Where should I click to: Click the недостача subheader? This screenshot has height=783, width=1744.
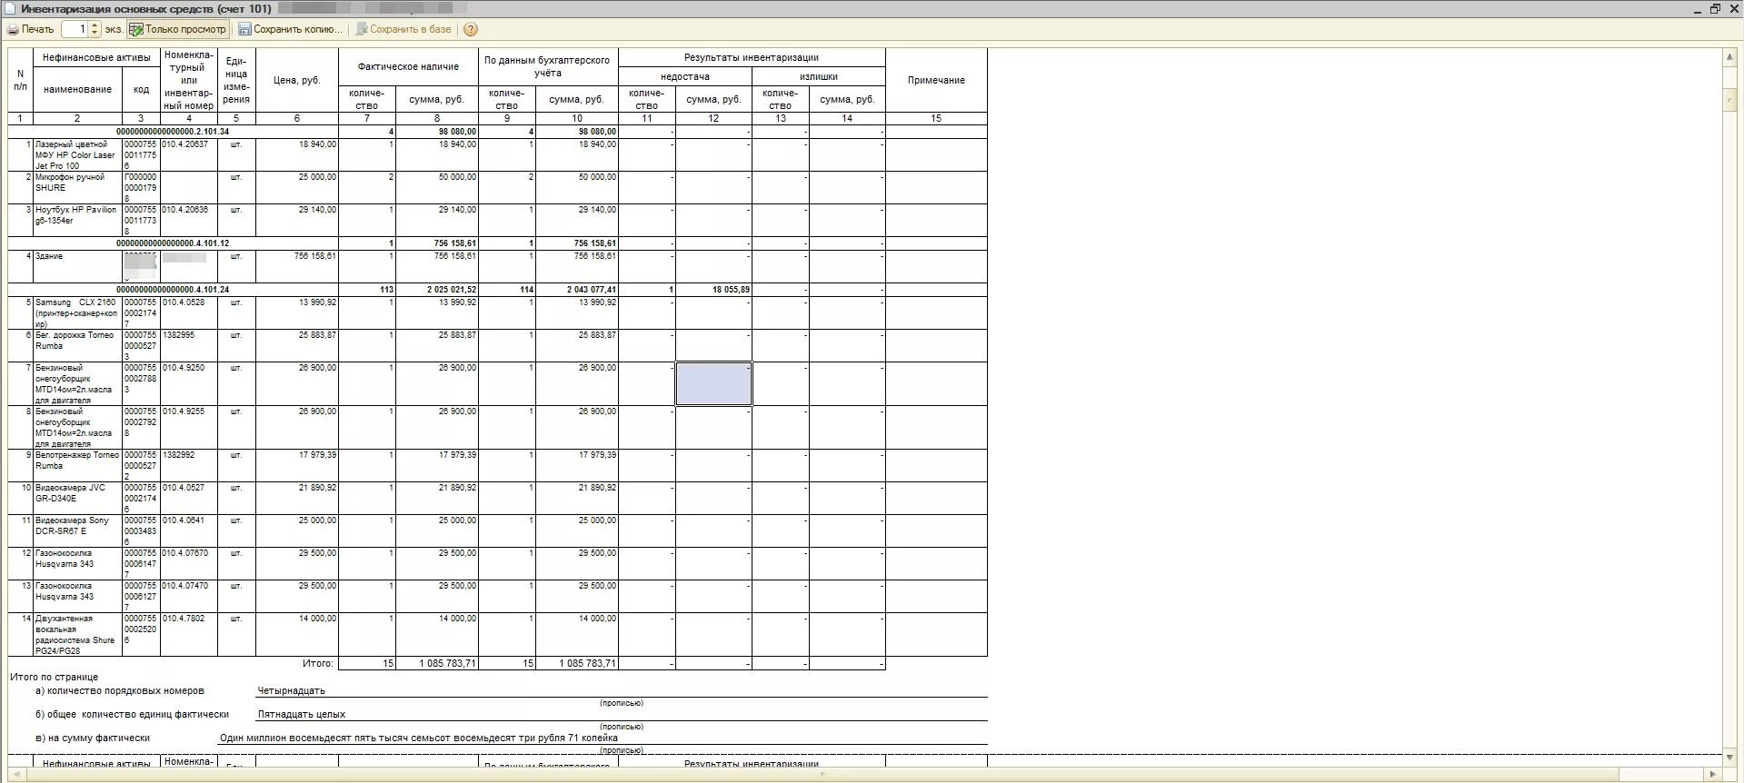(x=685, y=76)
